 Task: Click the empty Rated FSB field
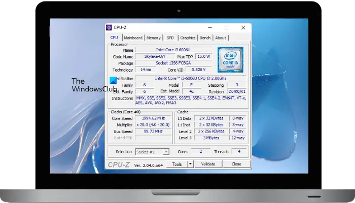point(153,138)
